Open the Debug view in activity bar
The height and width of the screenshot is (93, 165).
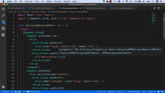coord(3,28)
